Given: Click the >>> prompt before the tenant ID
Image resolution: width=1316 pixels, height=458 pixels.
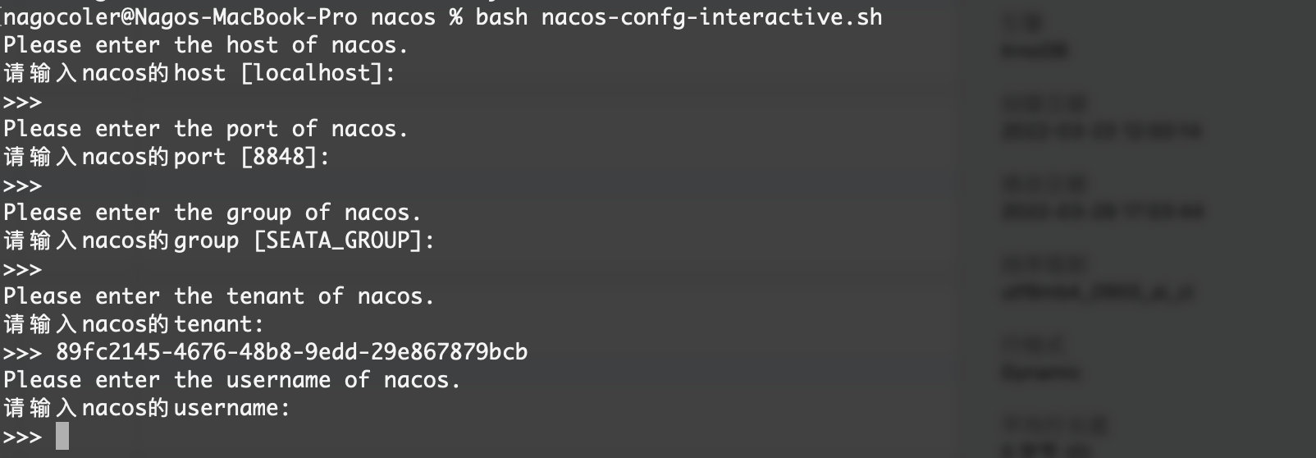Looking at the screenshot, I should (x=22, y=352).
